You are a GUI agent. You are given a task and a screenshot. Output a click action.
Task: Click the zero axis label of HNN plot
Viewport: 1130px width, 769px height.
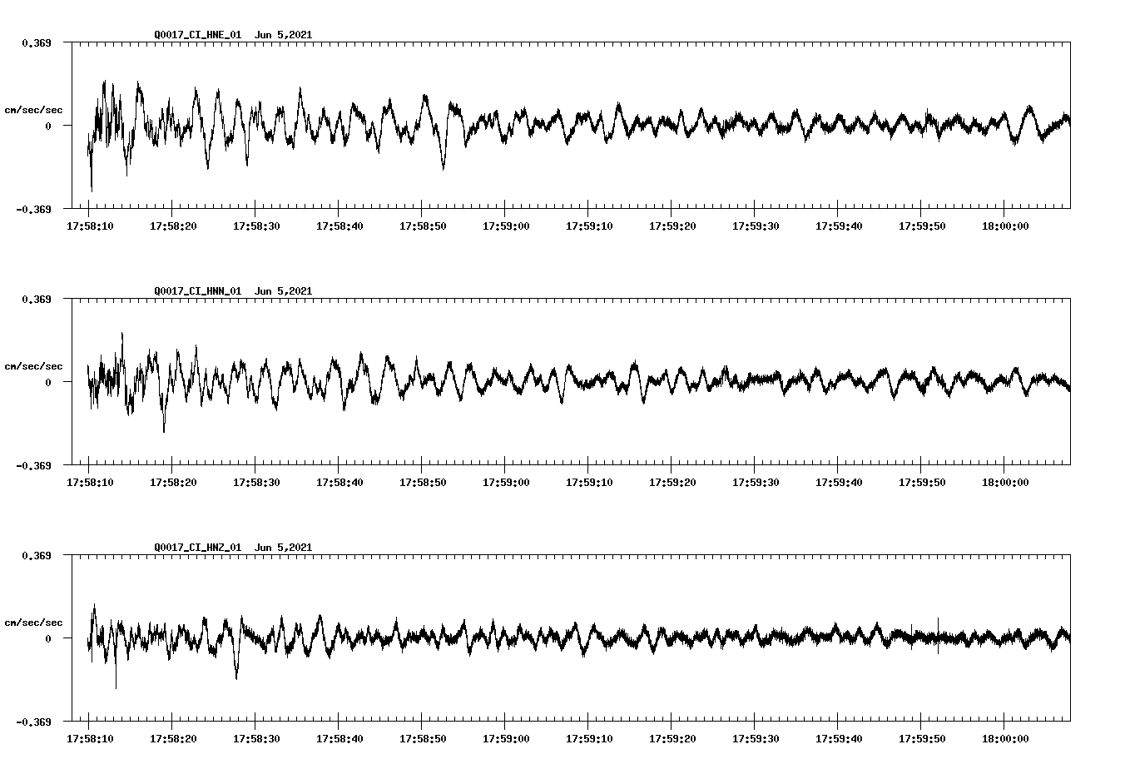coord(48,382)
